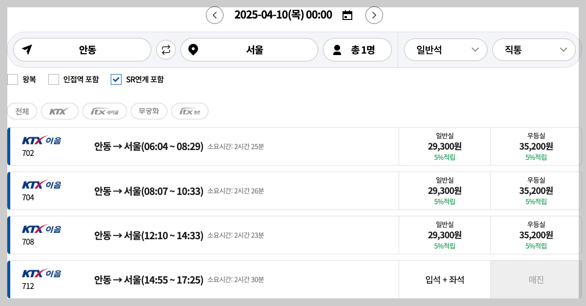
Task: Open the calendar date picker
Action: click(347, 15)
